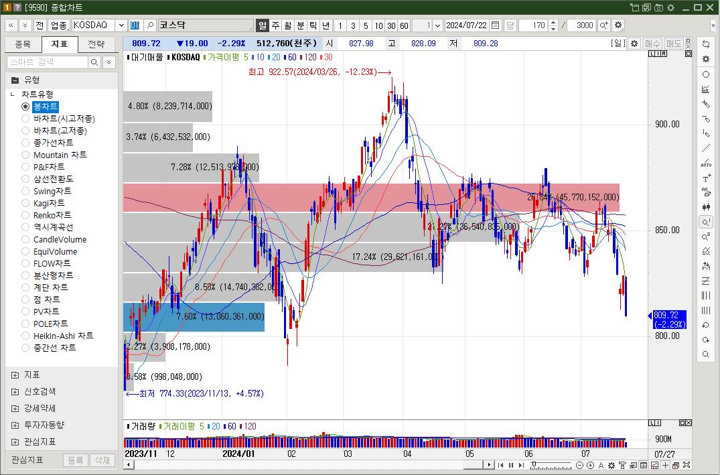
Task: Expand the 지표 tree section
Action: click(x=15, y=375)
